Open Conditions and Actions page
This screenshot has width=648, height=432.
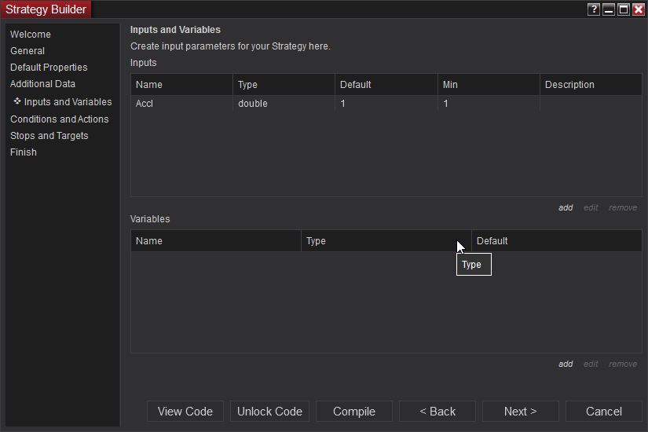pyautogui.click(x=60, y=119)
